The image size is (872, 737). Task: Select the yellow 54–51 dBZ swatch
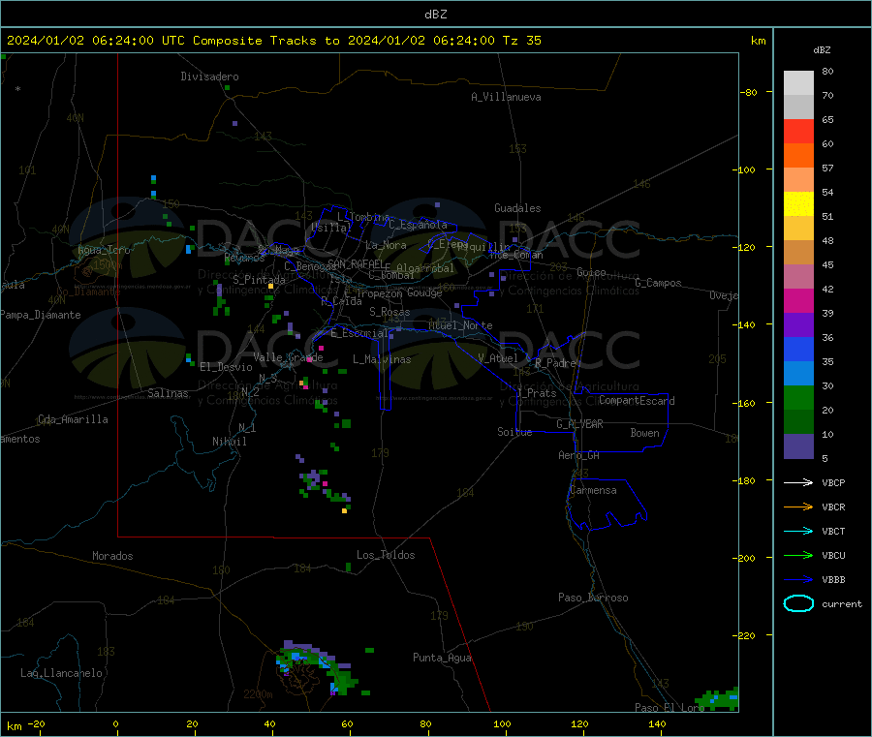[798, 204]
